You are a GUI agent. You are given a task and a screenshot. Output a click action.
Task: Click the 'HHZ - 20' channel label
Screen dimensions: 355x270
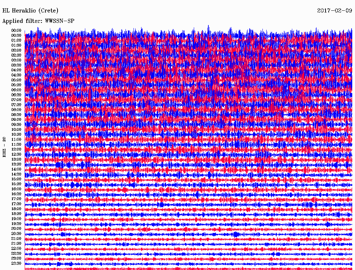[4, 147]
